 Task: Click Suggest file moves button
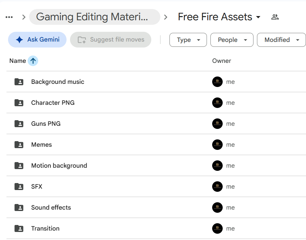point(111,39)
